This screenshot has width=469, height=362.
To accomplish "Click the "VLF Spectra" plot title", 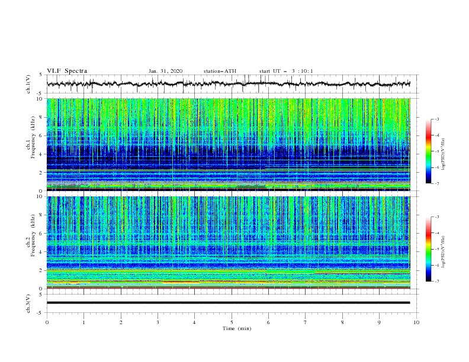I will (67, 71).
